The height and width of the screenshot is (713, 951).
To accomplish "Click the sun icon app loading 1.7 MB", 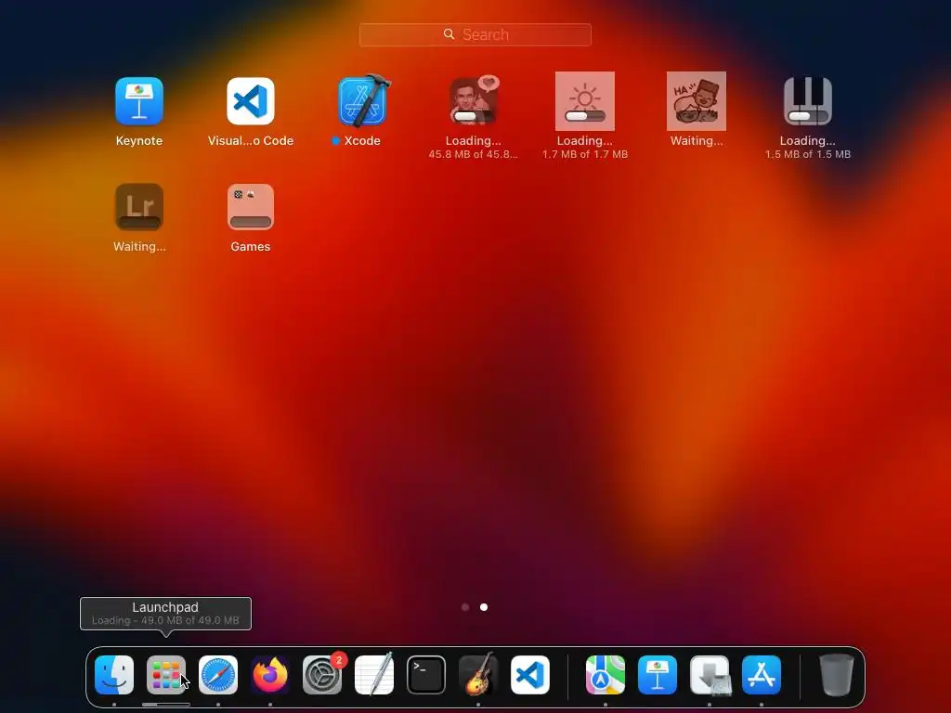I will 585,101.
